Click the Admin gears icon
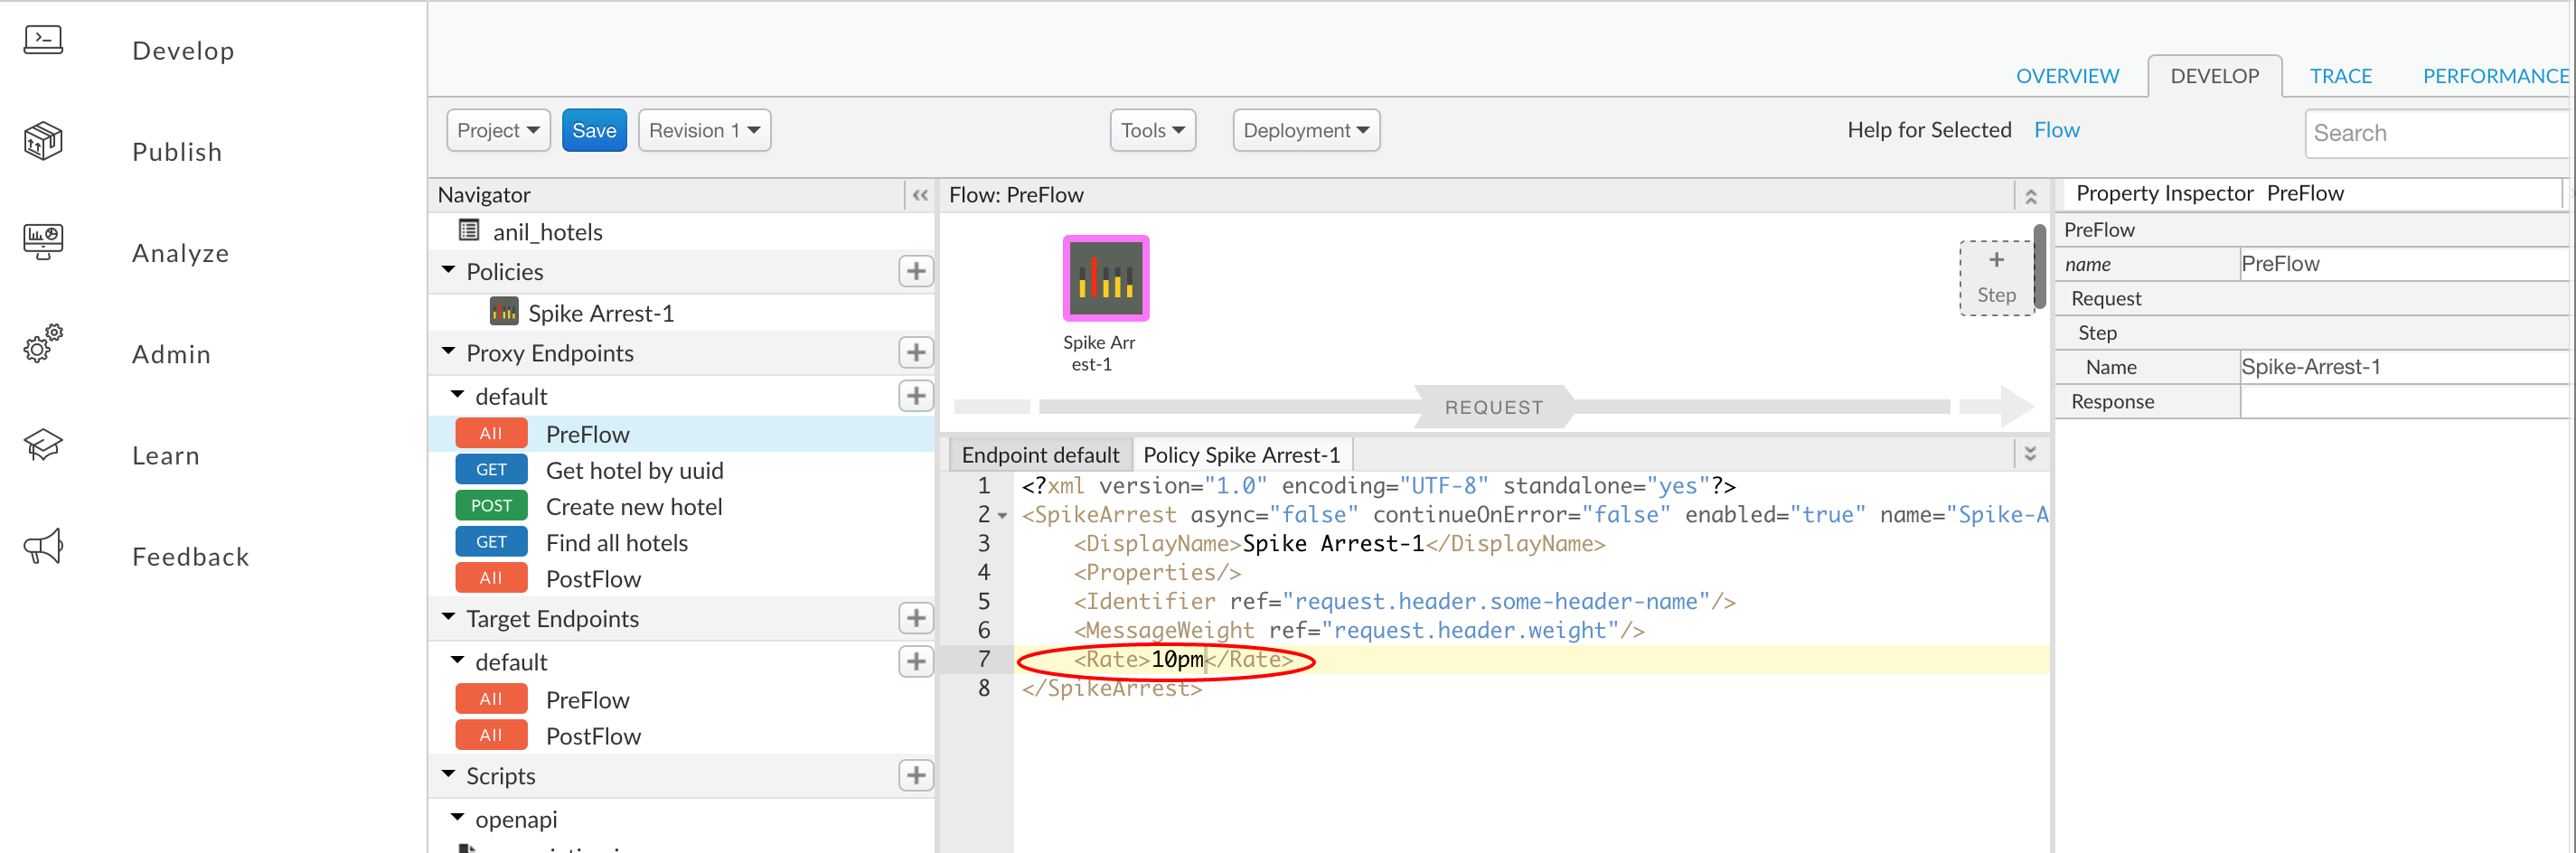The image size is (2576, 853). point(43,343)
